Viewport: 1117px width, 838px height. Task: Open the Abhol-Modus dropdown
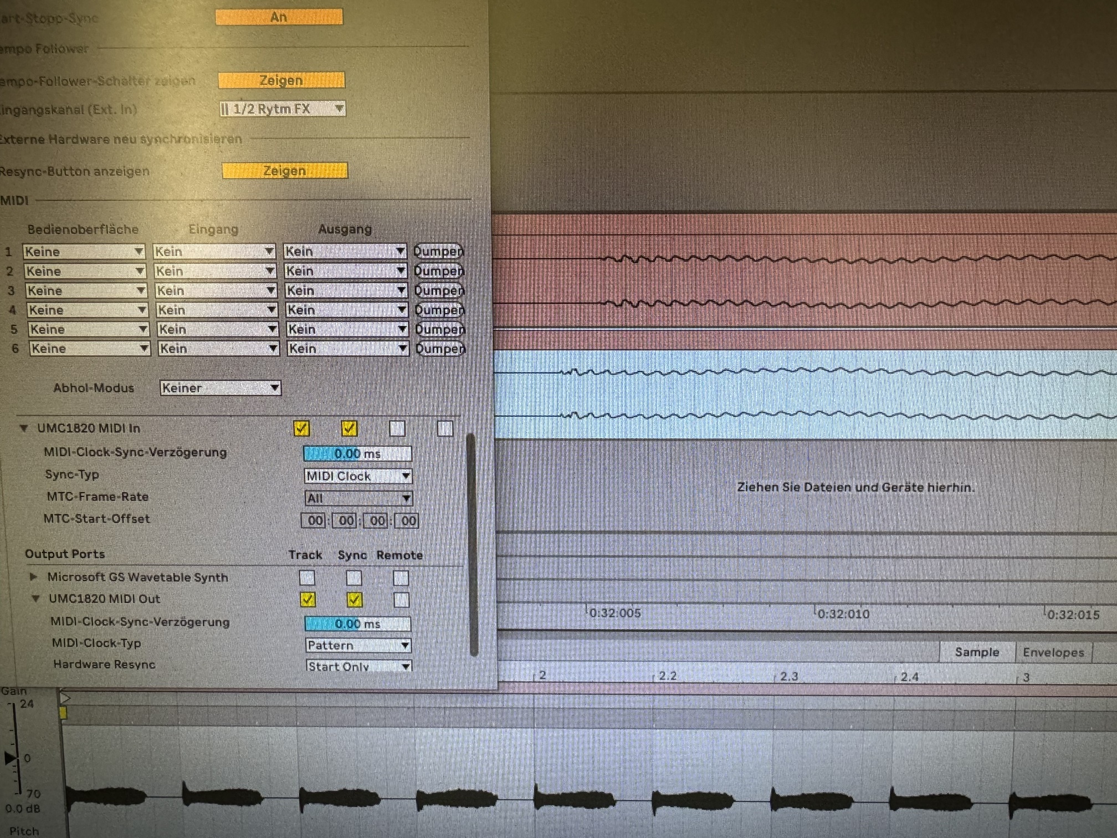[x=220, y=388]
